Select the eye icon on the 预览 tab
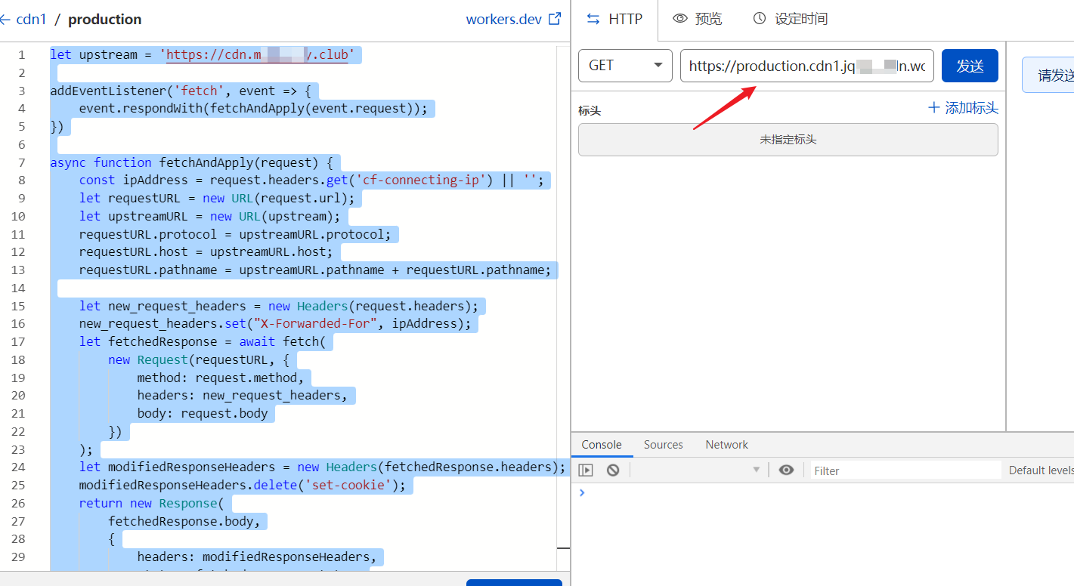The image size is (1074, 586). point(678,18)
